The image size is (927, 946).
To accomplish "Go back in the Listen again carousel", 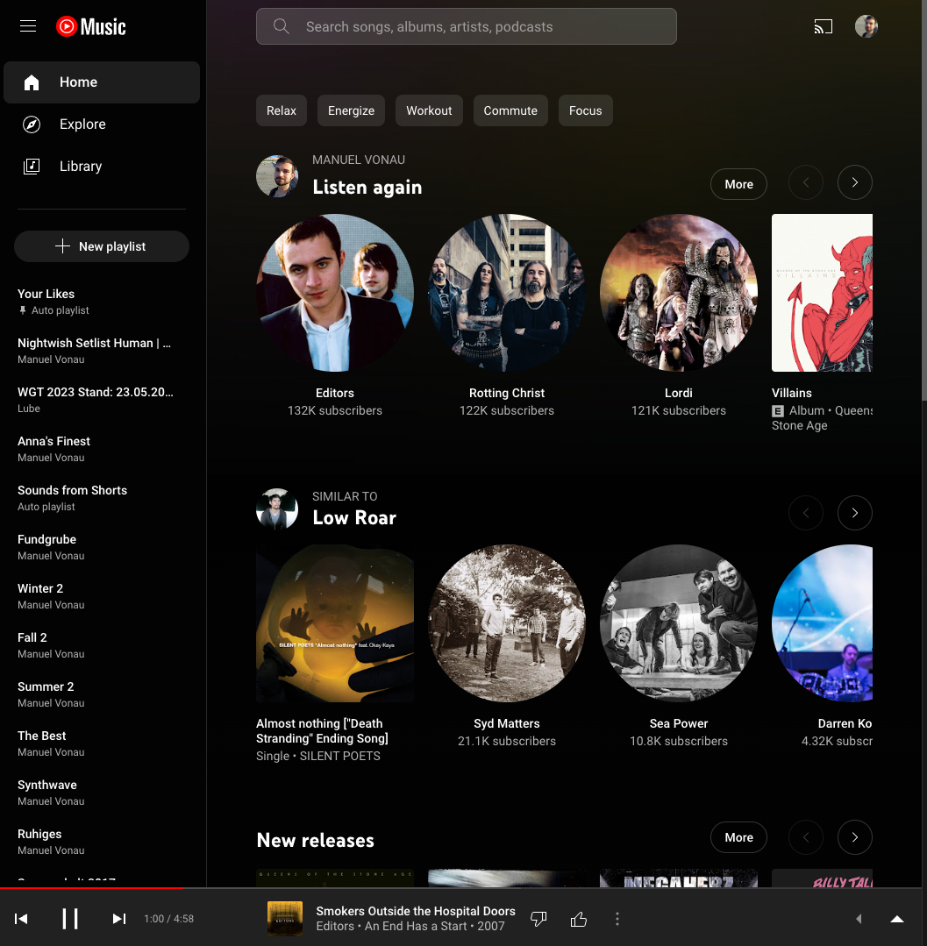I will (805, 182).
